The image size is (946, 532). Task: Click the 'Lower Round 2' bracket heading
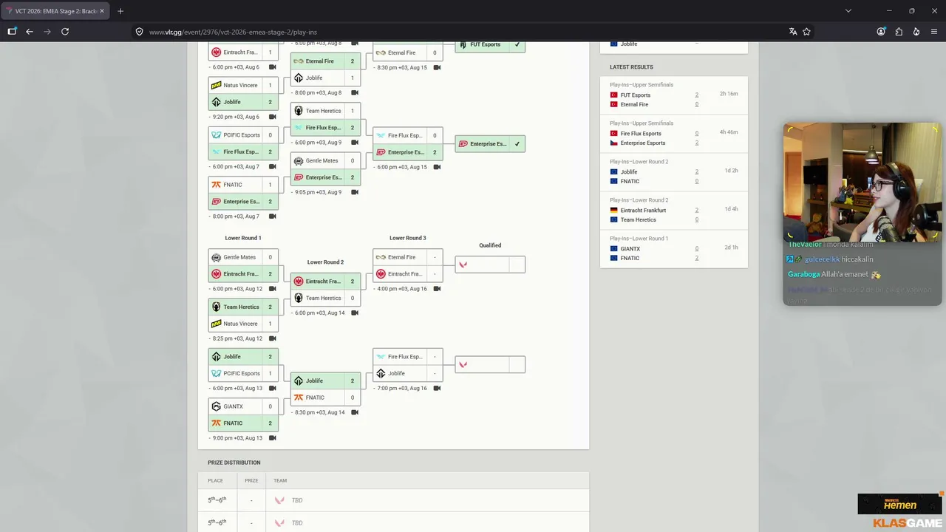(x=325, y=262)
